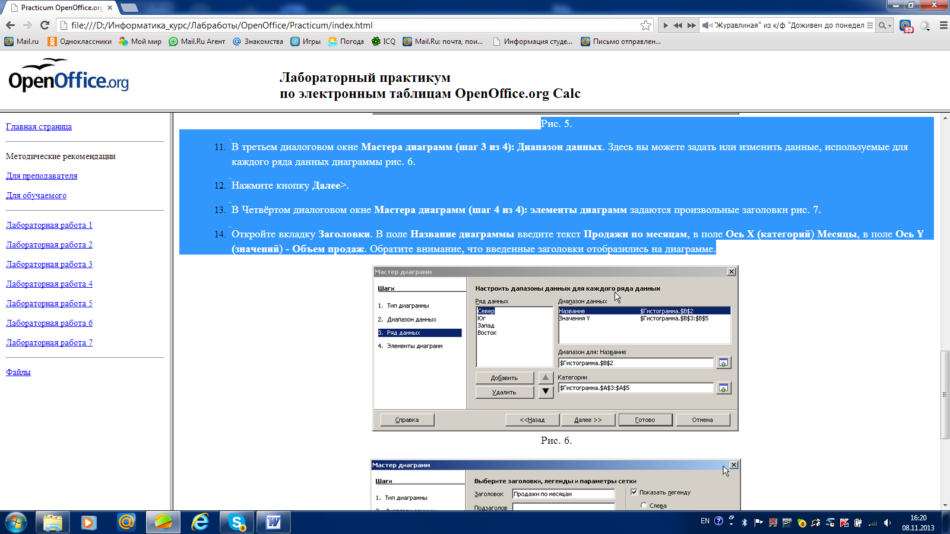The image size is (950, 534).
Task: Click the page vertical scrollbar thumb
Action: pyautogui.click(x=945, y=395)
